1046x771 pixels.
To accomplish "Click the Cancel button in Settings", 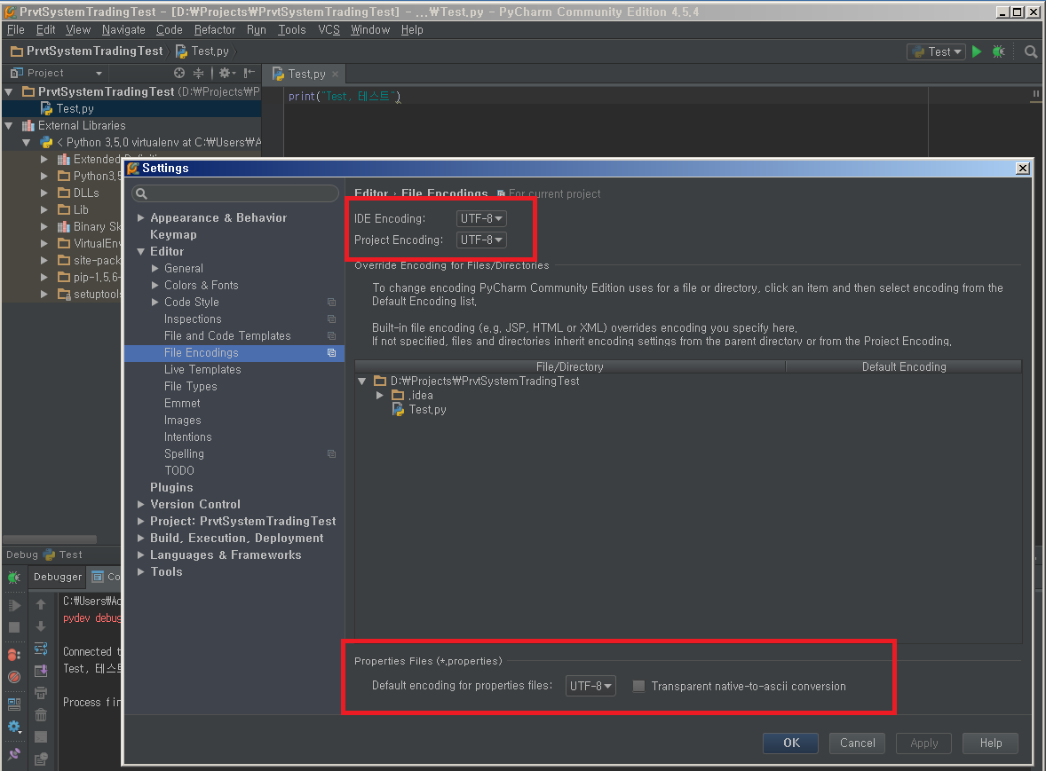I will (x=857, y=743).
